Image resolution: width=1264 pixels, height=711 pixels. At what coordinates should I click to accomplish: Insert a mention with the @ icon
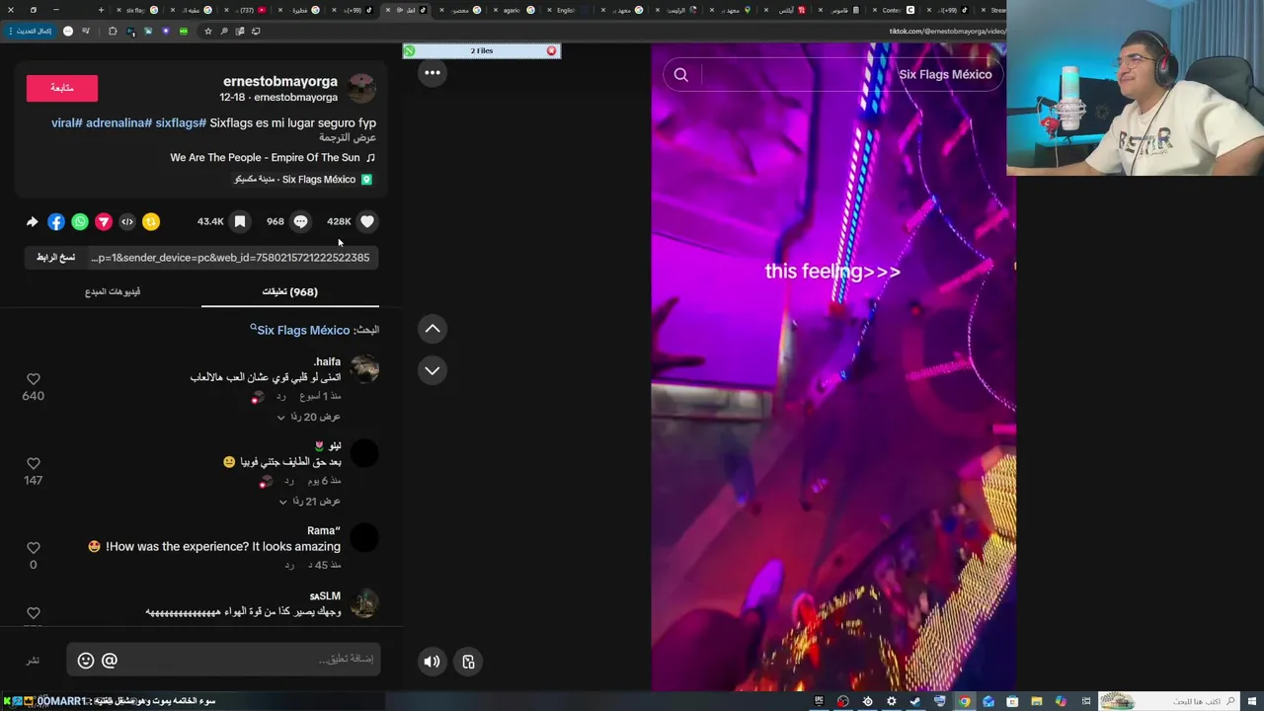[110, 660]
